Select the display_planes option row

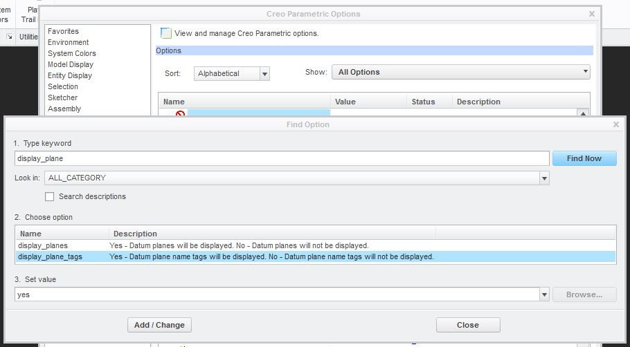click(x=316, y=245)
